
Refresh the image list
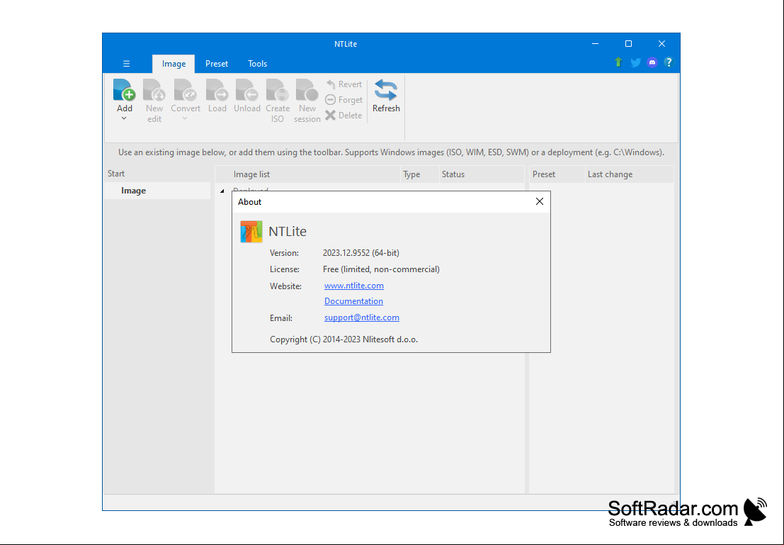[386, 96]
